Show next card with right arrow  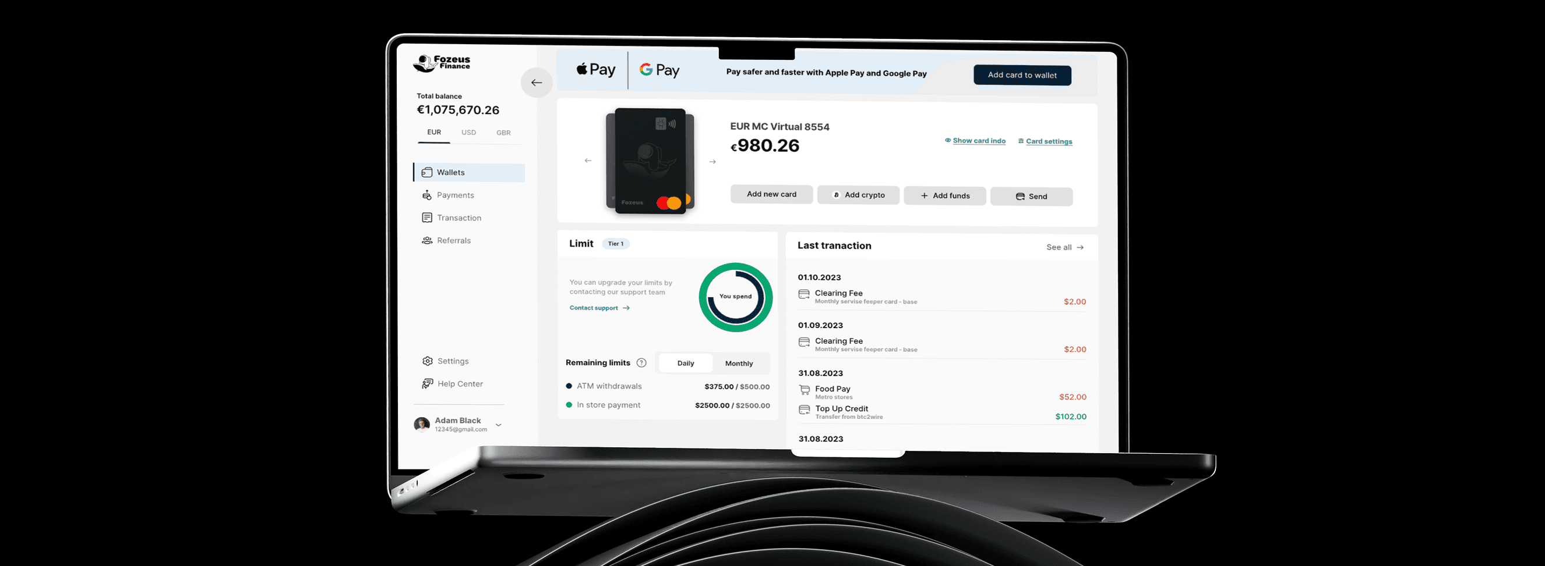click(x=712, y=162)
